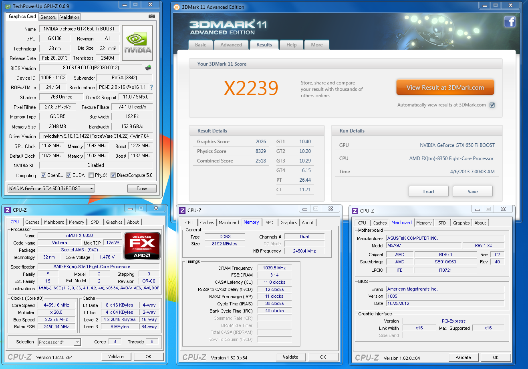This screenshot has height=369, width=528.
Task: Click the BIOS save chip icon in GPU-Z
Action: (x=148, y=68)
